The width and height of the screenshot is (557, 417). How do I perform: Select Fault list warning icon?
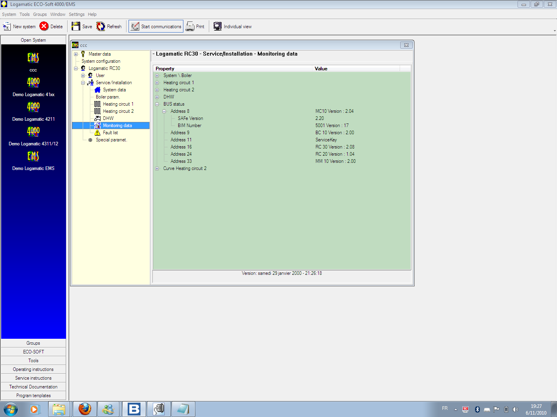(x=97, y=133)
